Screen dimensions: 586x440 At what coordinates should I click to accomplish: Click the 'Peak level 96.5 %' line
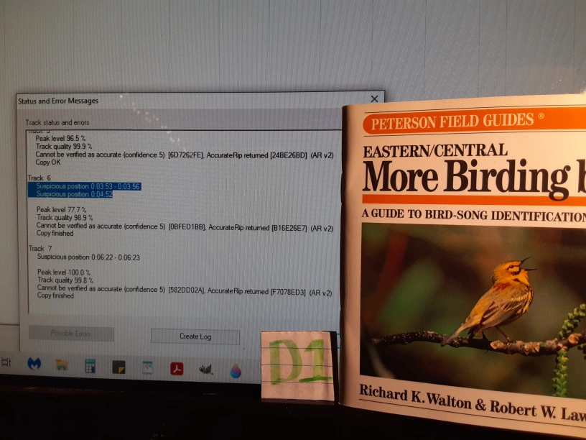[60, 139]
